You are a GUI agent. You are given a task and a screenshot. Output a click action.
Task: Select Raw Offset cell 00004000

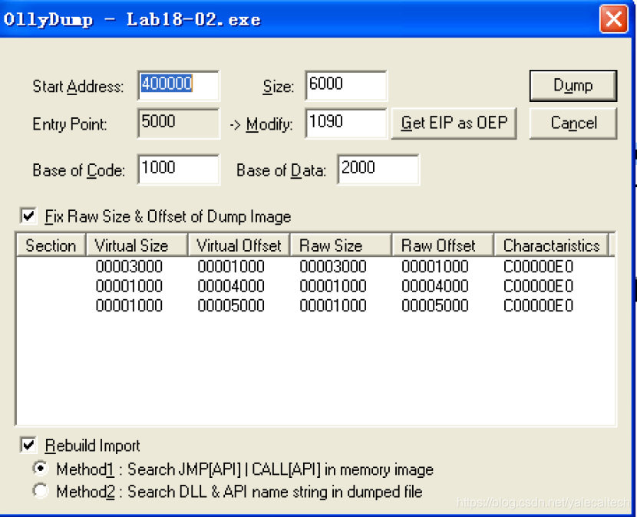click(x=435, y=286)
